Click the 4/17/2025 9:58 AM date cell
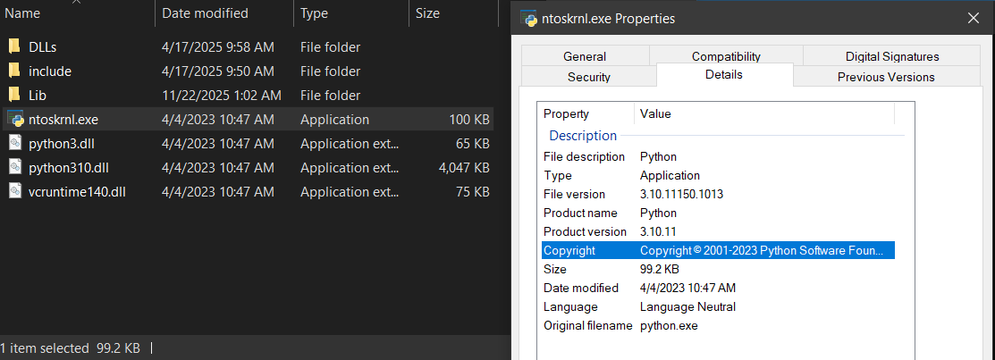Image resolution: width=995 pixels, height=360 pixels. click(x=218, y=47)
